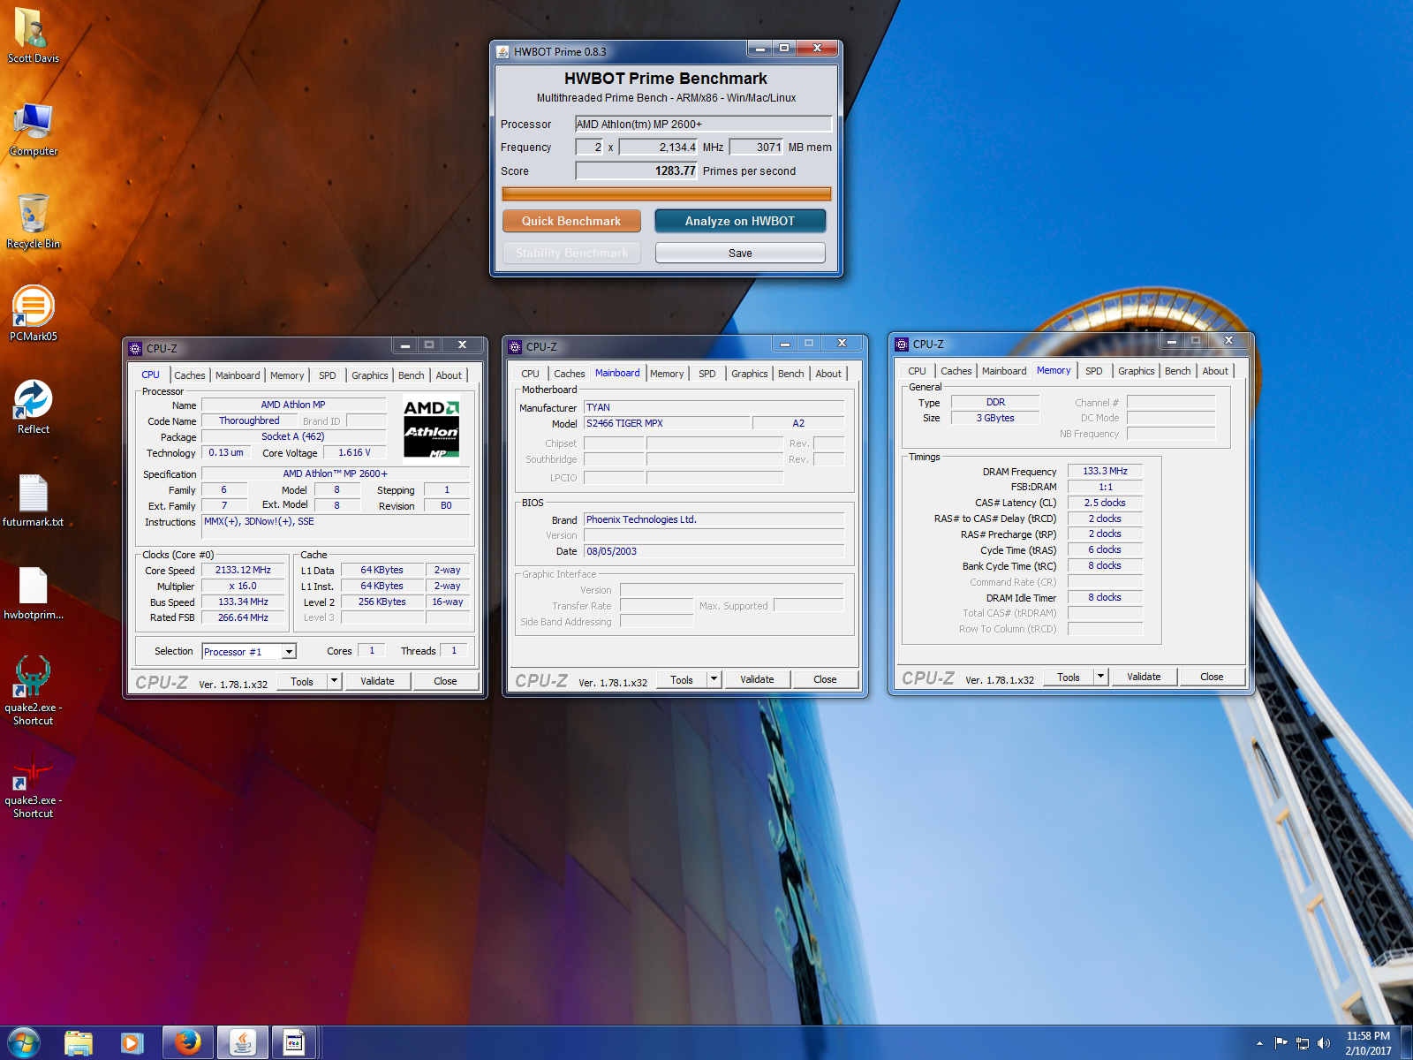
Task: Open Tools dropdown arrow in middle CPU-Z
Action: pyautogui.click(x=714, y=679)
